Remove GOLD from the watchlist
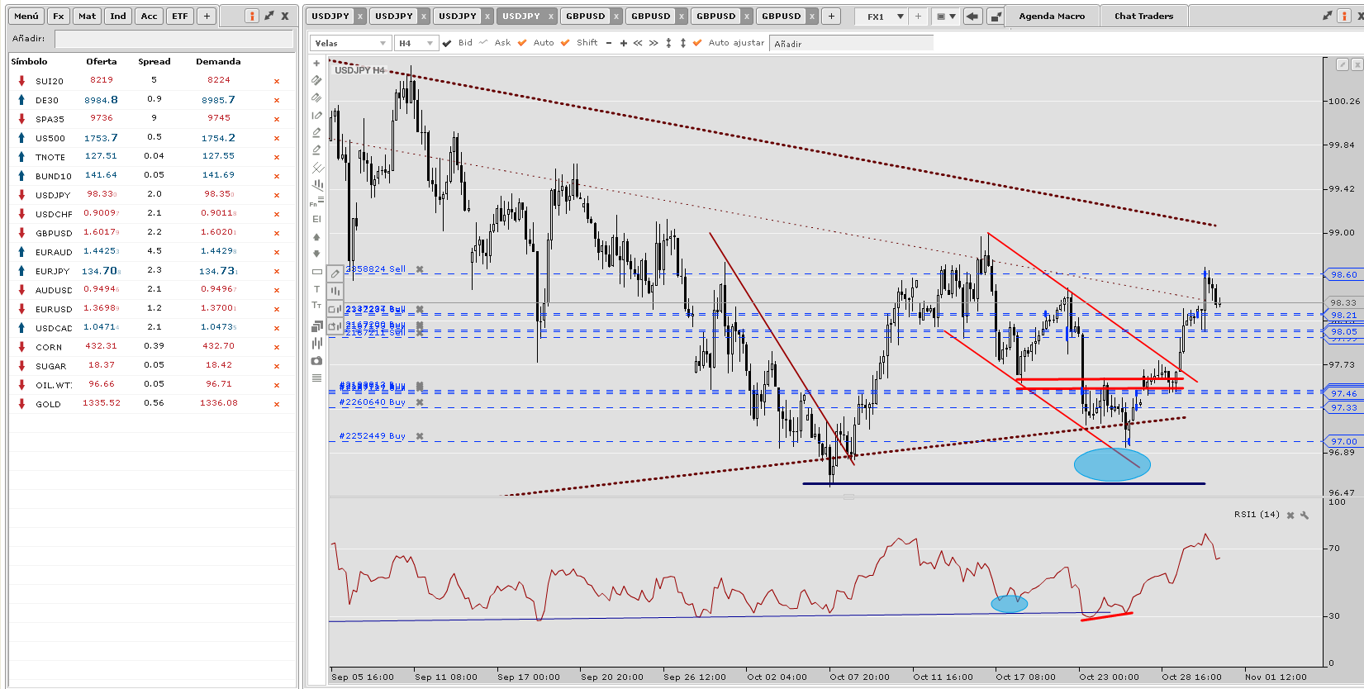Screen dimensions: 1364x689 click(277, 404)
